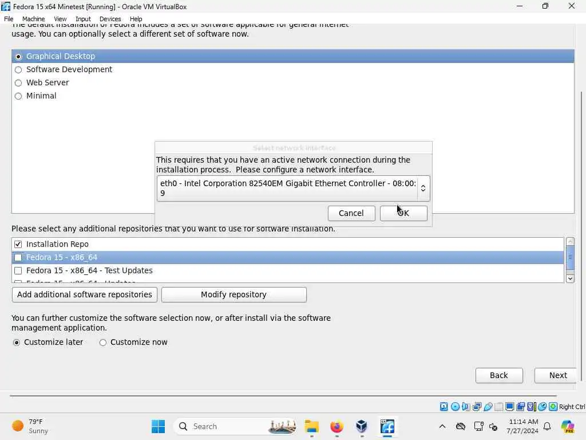Viewport: 586px width, 440px height.
Task: Enable the Fedora 15 Test Updates repo
Action: pyautogui.click(x=18, y=270)
